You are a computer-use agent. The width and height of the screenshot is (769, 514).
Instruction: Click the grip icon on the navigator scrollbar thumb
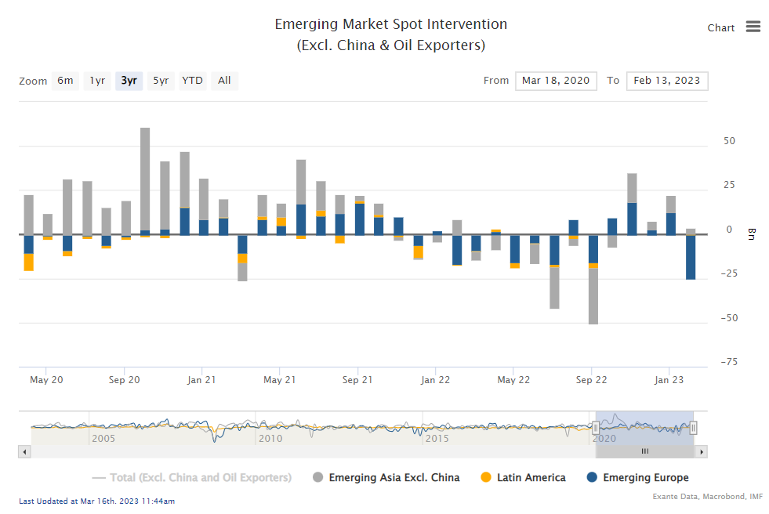[x=644, y=451]
